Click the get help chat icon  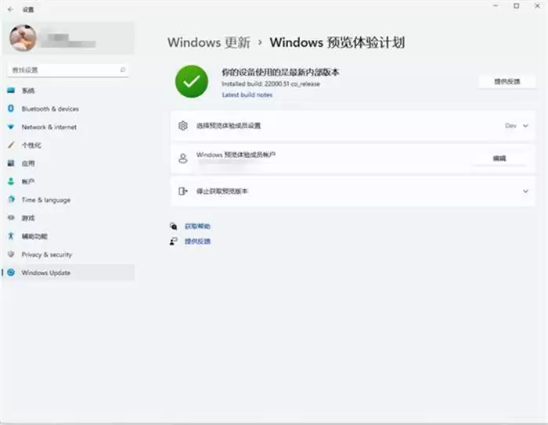[173, 227]
